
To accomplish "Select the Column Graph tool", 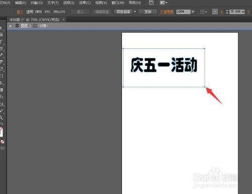I will click(x=2, y=104).
